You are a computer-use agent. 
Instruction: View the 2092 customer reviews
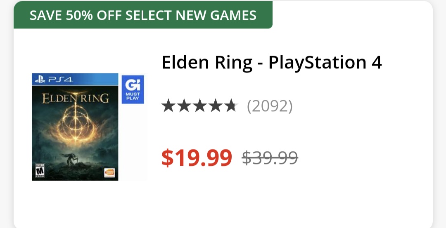click(x=270, y=106)
